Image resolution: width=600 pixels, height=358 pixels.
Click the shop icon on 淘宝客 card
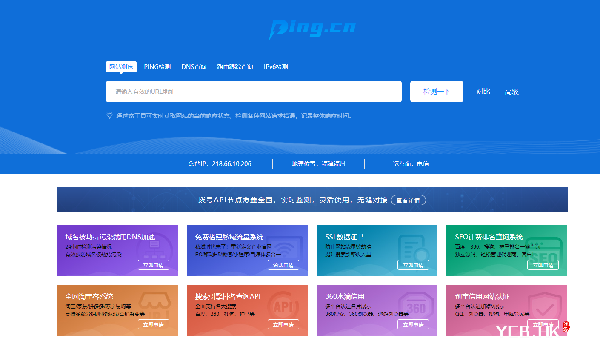[154, 306]
